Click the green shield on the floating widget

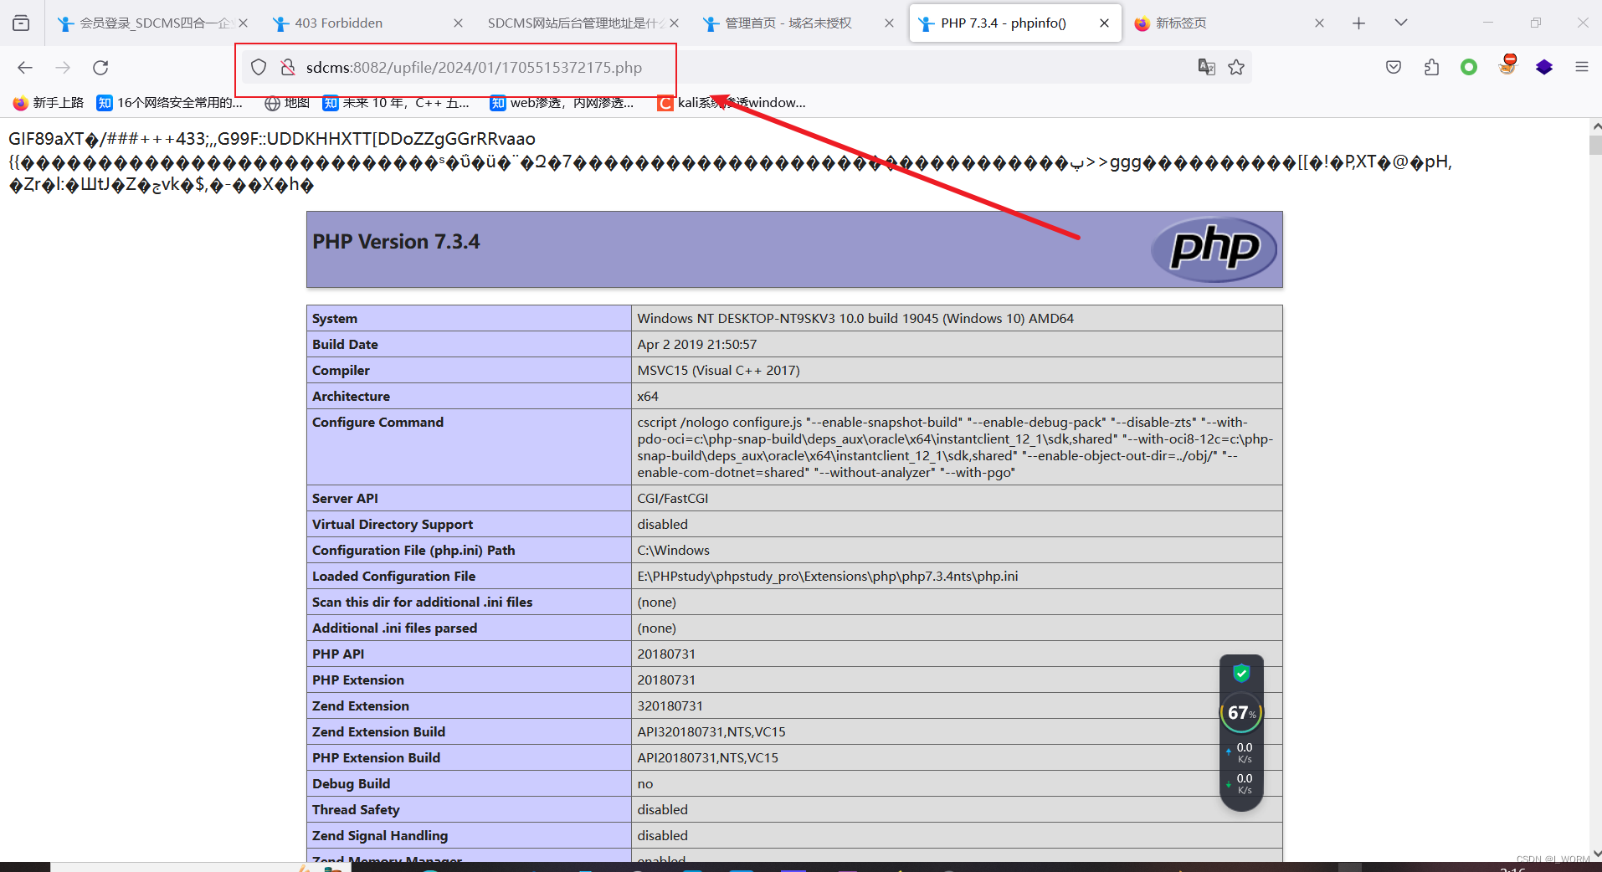pyautogui.click(x=1241, y=673)
